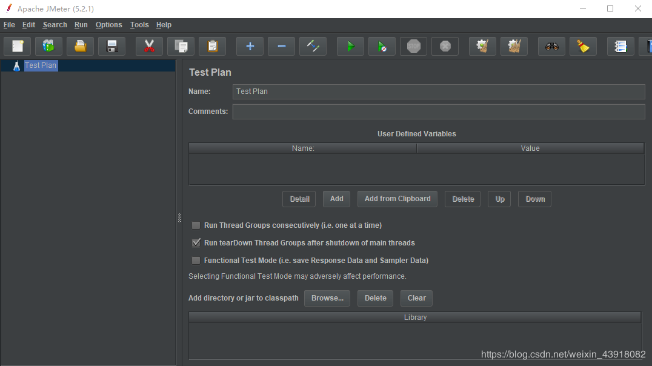The image size is (652, 366).
Task: Click the Browse... classpath button
Action: click(327, 298)
